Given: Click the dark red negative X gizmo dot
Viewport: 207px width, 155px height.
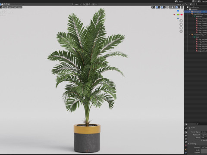Looking at the screenshot, I should coord(174,15).
